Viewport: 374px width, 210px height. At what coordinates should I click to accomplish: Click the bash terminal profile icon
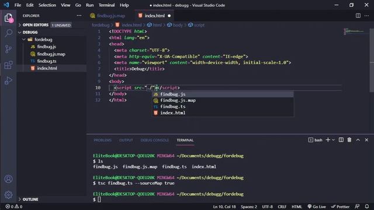point(310,140)
